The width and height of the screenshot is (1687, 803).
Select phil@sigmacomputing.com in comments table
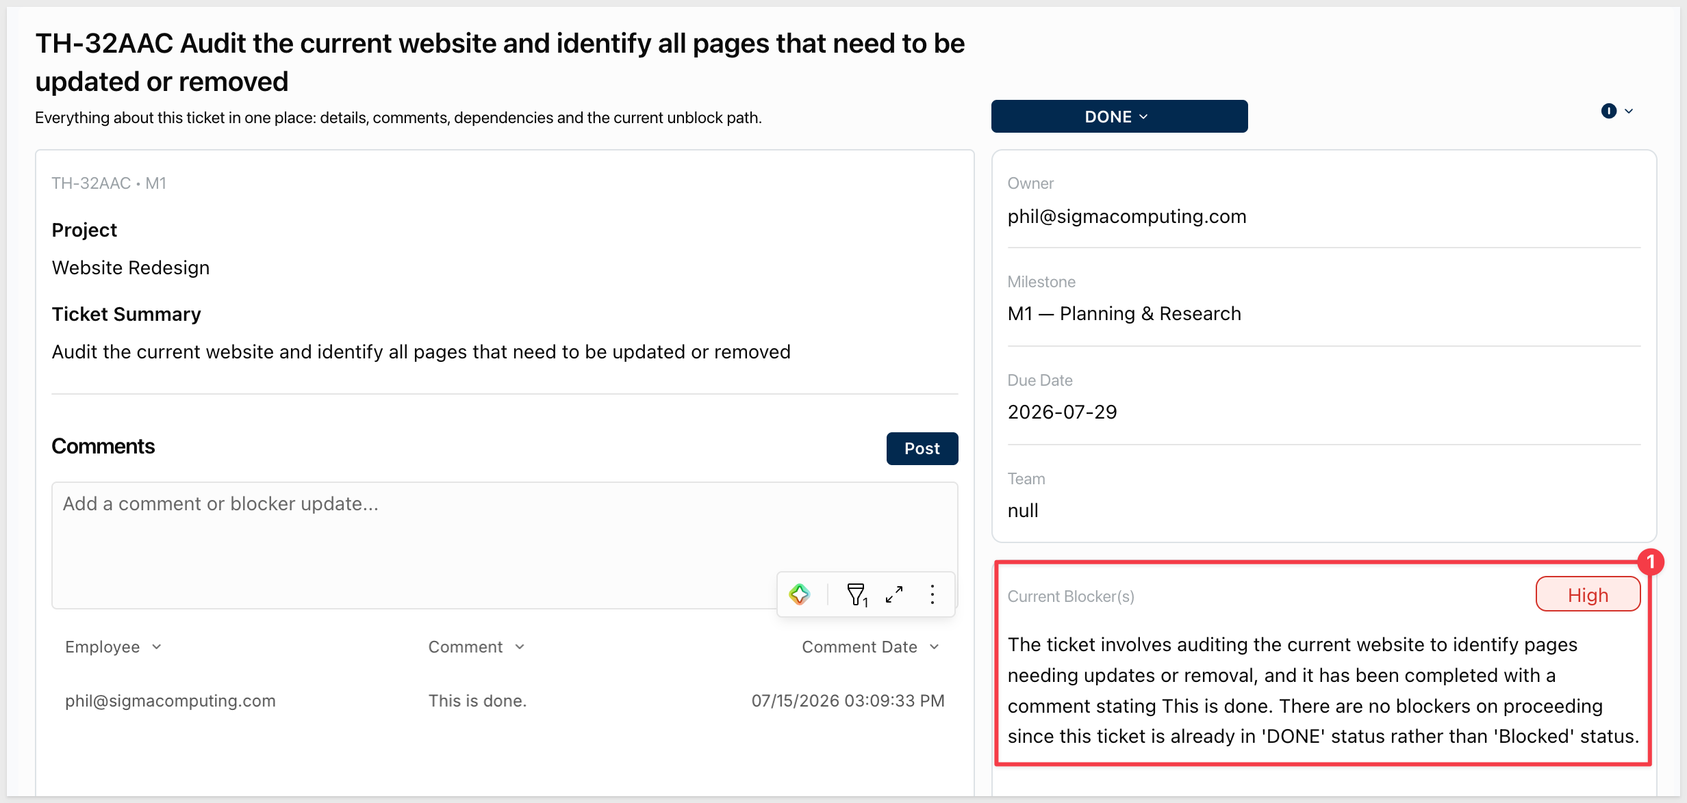(170, 700)
